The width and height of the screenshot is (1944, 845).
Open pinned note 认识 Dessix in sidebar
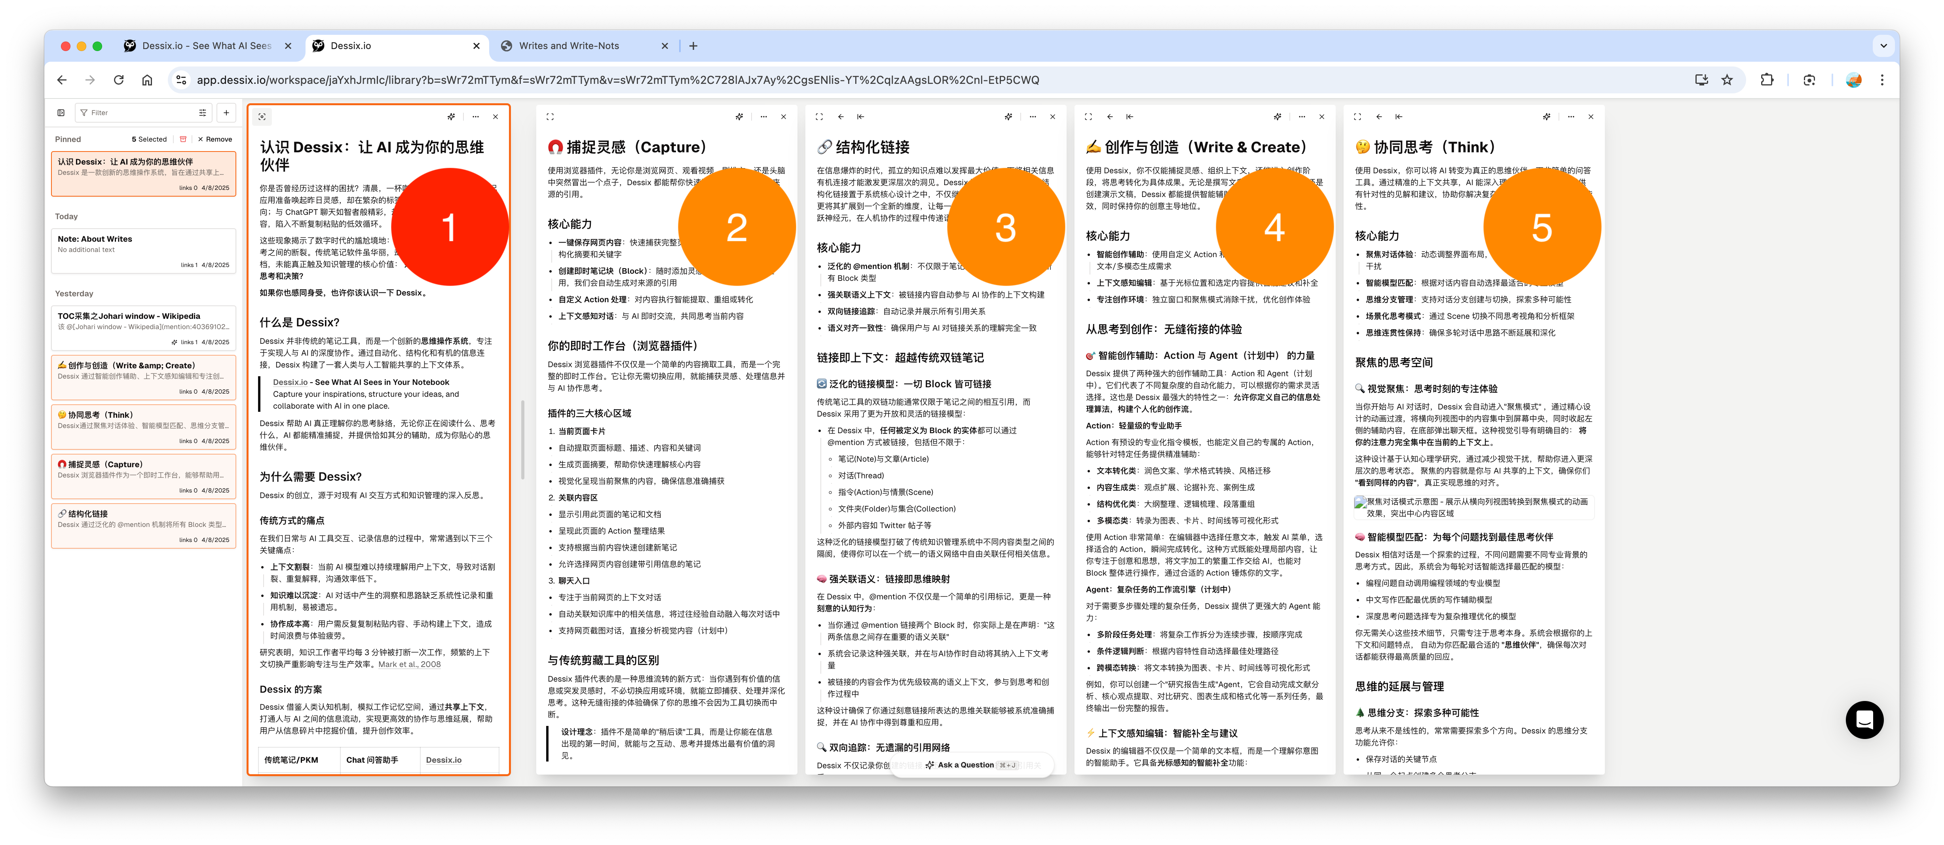(143, 174)
